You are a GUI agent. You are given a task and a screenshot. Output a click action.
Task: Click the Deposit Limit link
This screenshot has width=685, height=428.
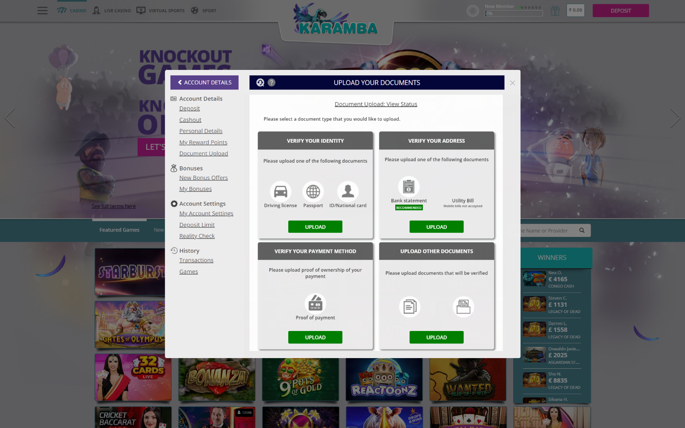pos(196,224)
